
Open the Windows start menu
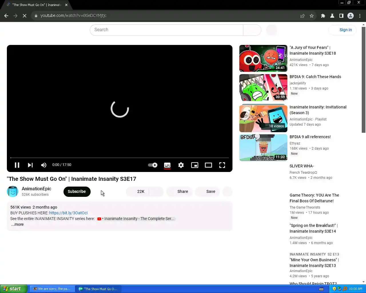tap(13, 289)
